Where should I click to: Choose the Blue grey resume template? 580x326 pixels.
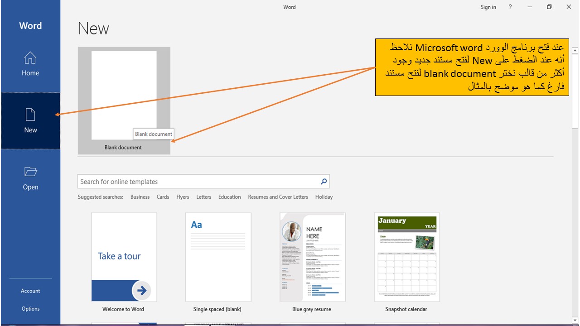click(x=312, y=257)
